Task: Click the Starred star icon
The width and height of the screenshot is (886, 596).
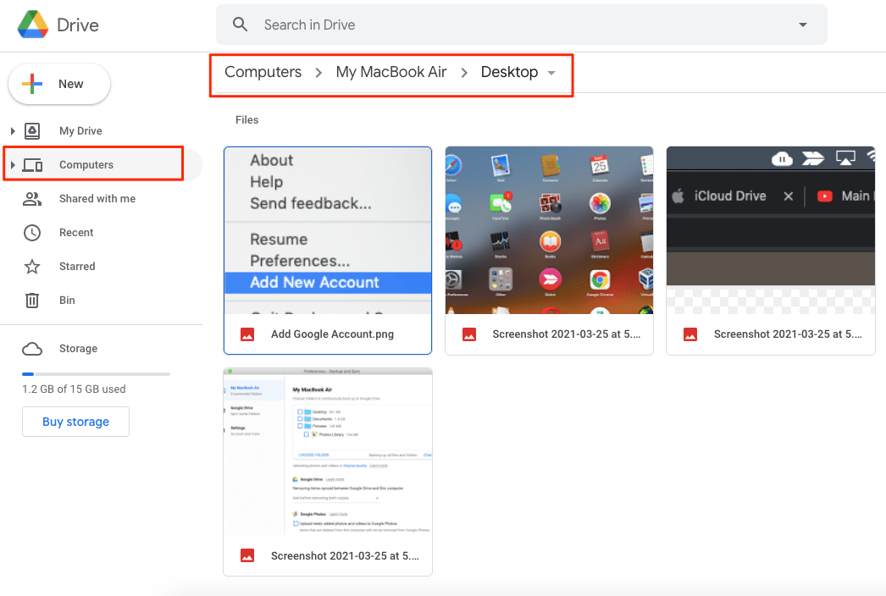Action: click(32, 267)
